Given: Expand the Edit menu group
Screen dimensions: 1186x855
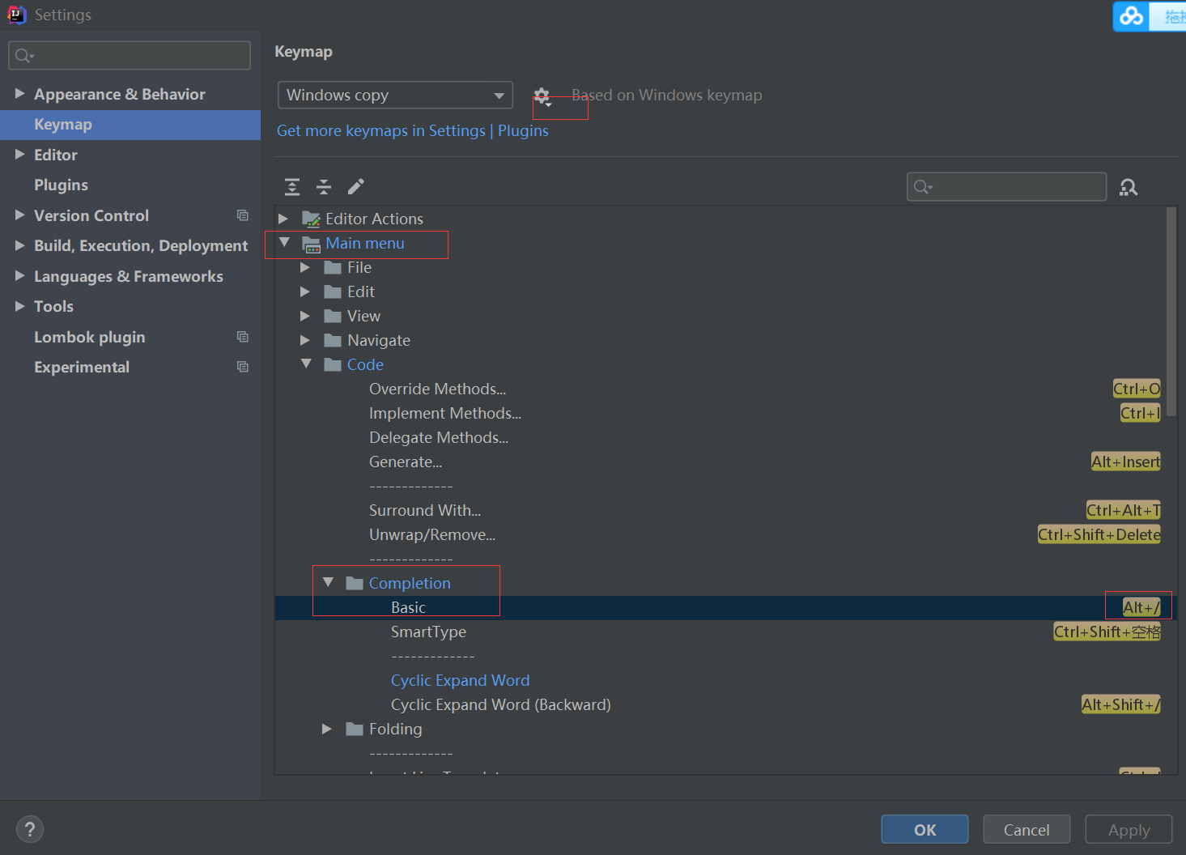Looking at the screenshot, I should 305,291.
